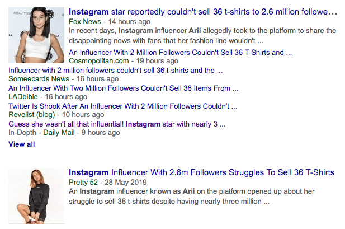Image resolution: width=345 pixels, height=229 pixels.
Task: Open the Pretty 52 Instagram Influencer headline
Action: (x=201, y=172)
